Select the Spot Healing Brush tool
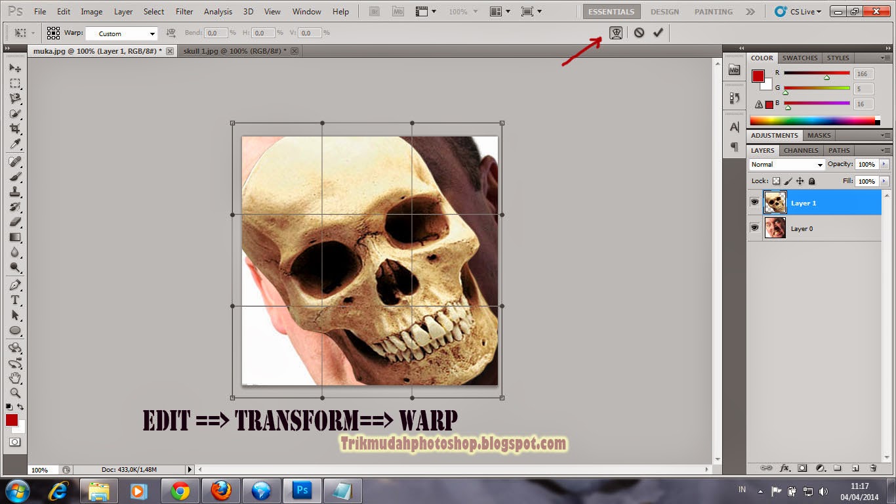The height and width of the screenshot is (504, 896). point(15,161)
